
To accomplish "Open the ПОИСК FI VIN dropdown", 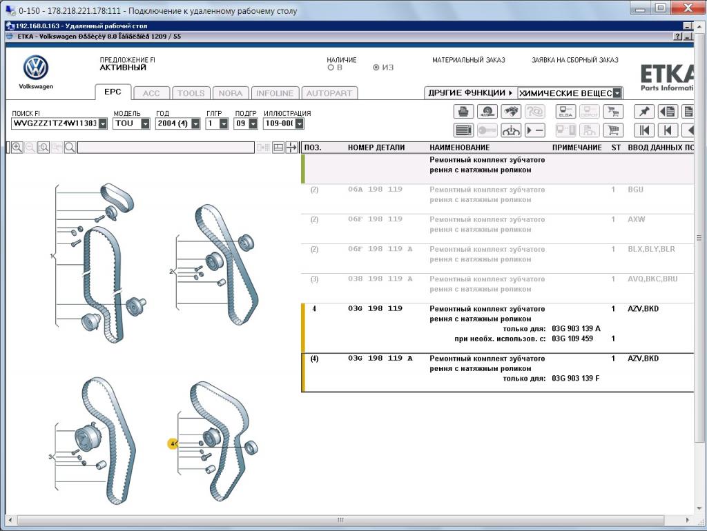I will point(103,123).
